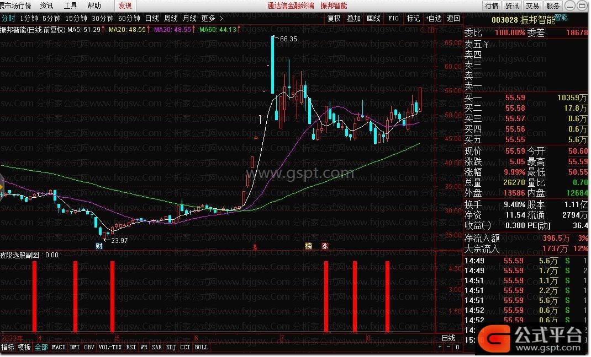Image resolution: width=591 pixels, height=357 pixels.
Task: Switch to the 30分钟 chart
Action: point(103,18)
